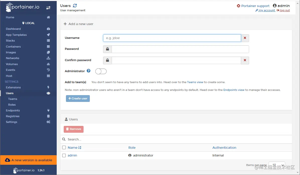Click the Name column sort icon
This screenshot has width=300, height=175.
(x=80, y=147)
